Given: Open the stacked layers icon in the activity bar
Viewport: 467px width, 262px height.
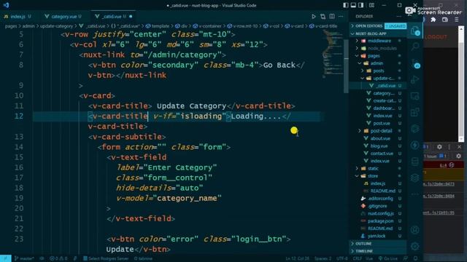Looking at the screenshot, I should point(415,178).
